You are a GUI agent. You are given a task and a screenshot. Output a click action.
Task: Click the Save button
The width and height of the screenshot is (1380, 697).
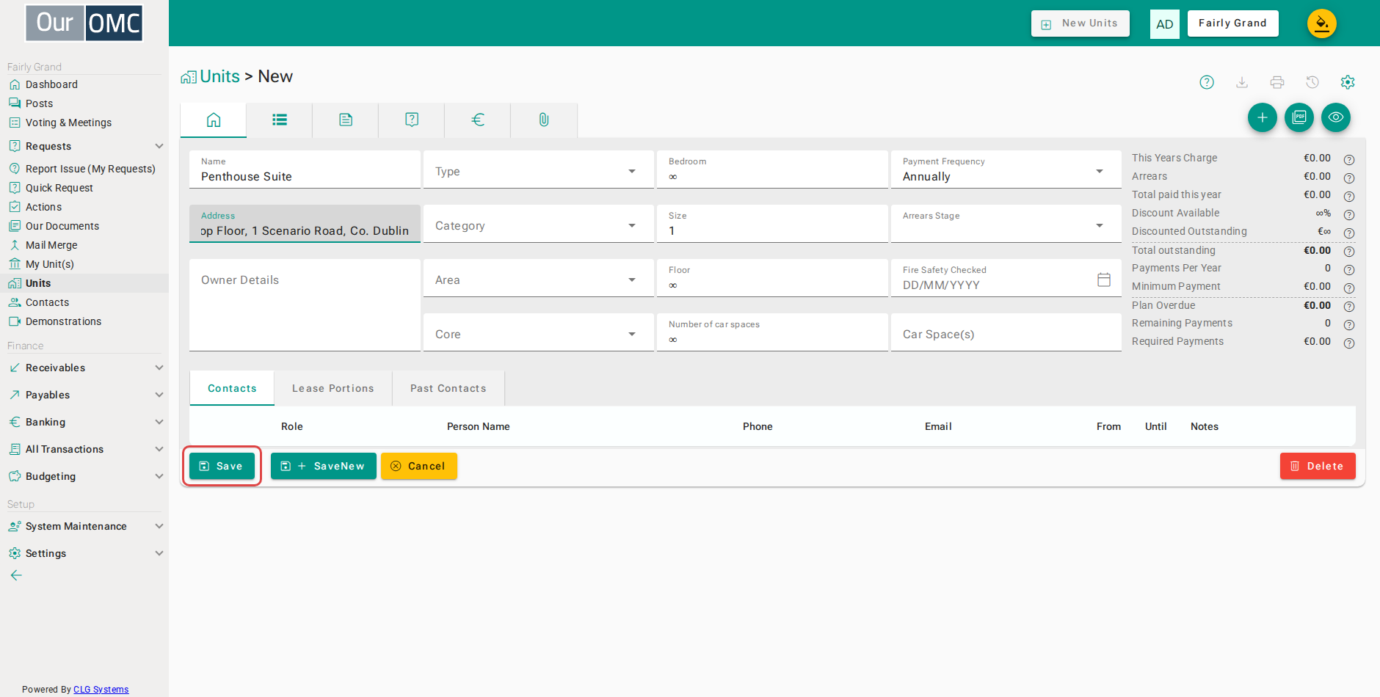[x=222, y=466]
